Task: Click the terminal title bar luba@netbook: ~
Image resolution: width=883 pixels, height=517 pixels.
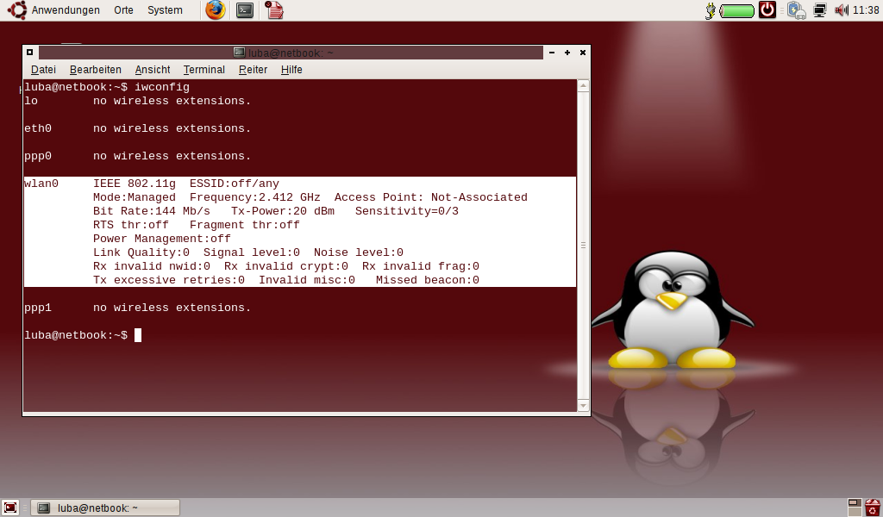Action: [x=291, y=53]
